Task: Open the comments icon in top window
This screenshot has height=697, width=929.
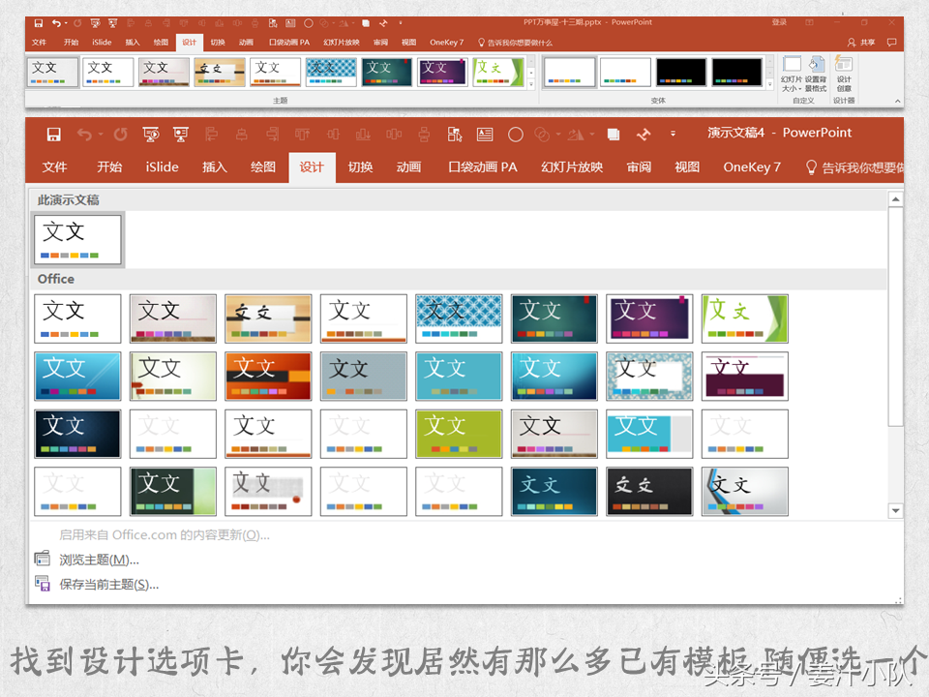Action: point(891,42)
